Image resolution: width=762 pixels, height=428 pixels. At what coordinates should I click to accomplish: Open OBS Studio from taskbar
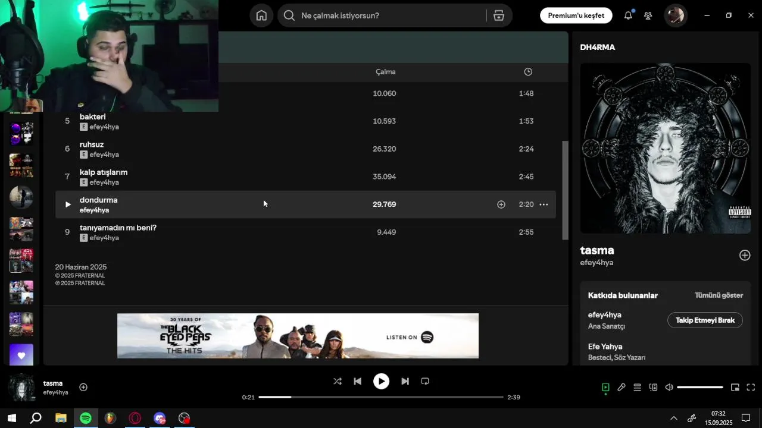[185, 418]
